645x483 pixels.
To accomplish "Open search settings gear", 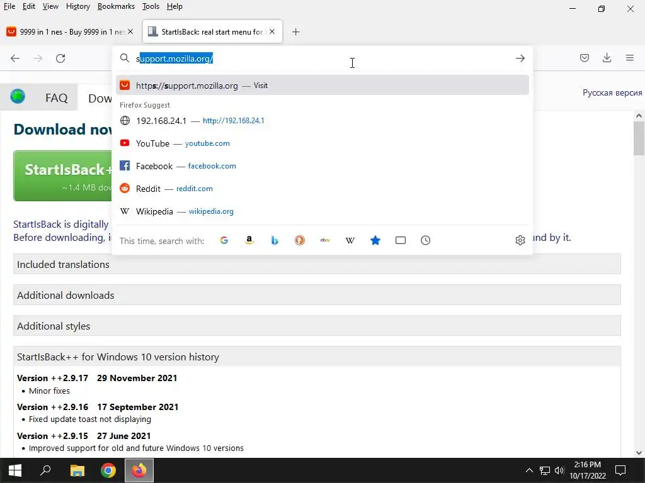I will [520, 240].
